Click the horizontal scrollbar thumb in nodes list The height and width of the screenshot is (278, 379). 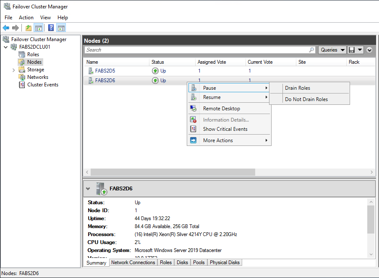pos(173,172)
